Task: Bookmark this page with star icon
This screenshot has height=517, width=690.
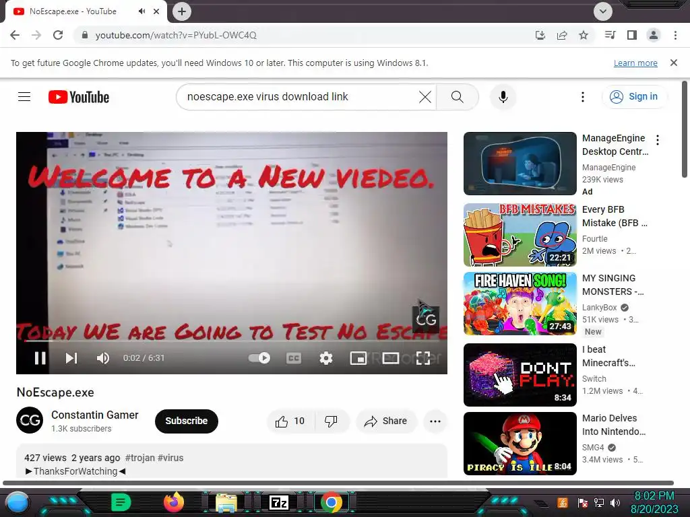Action: tap(584, 35)
